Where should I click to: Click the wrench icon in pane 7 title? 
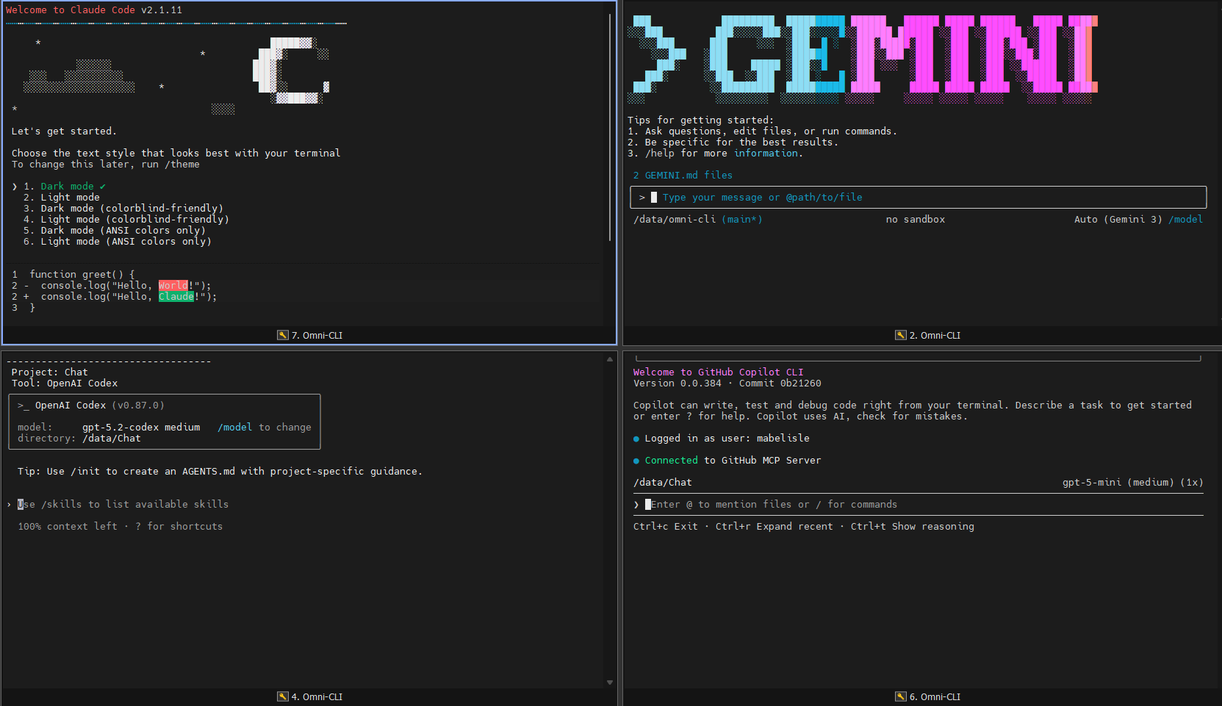pos(282,335)
